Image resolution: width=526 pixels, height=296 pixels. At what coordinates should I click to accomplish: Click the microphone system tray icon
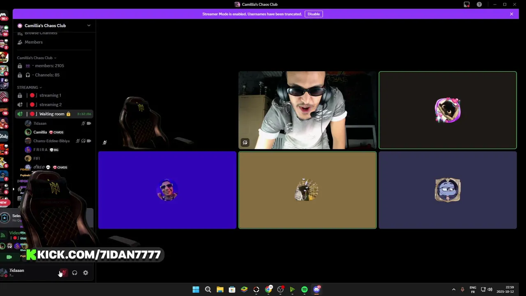pos(463,289)
